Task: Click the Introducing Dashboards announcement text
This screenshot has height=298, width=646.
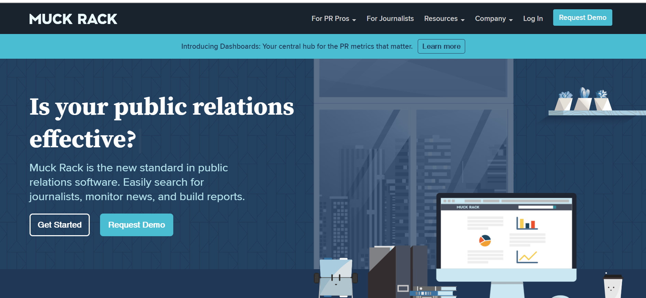Action: coord(297,46)
